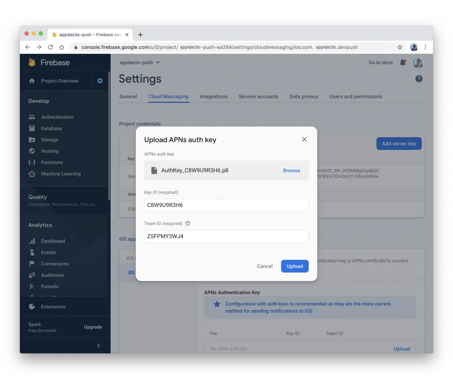453x392 pixels.
Task: Open notifications via the bell icon
Action: point(403,62)
